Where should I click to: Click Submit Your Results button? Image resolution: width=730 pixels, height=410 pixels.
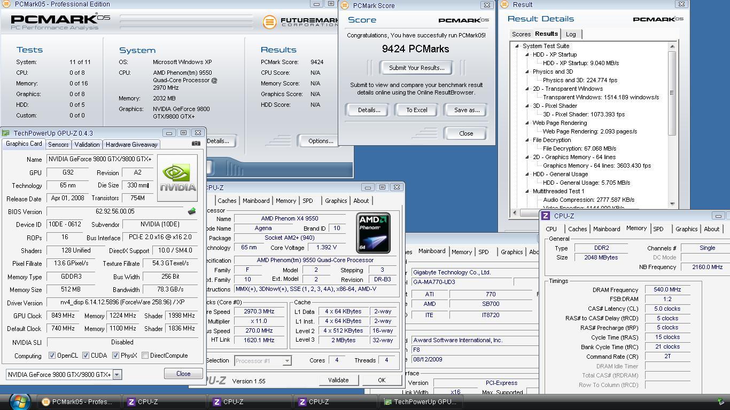(416, 68)
